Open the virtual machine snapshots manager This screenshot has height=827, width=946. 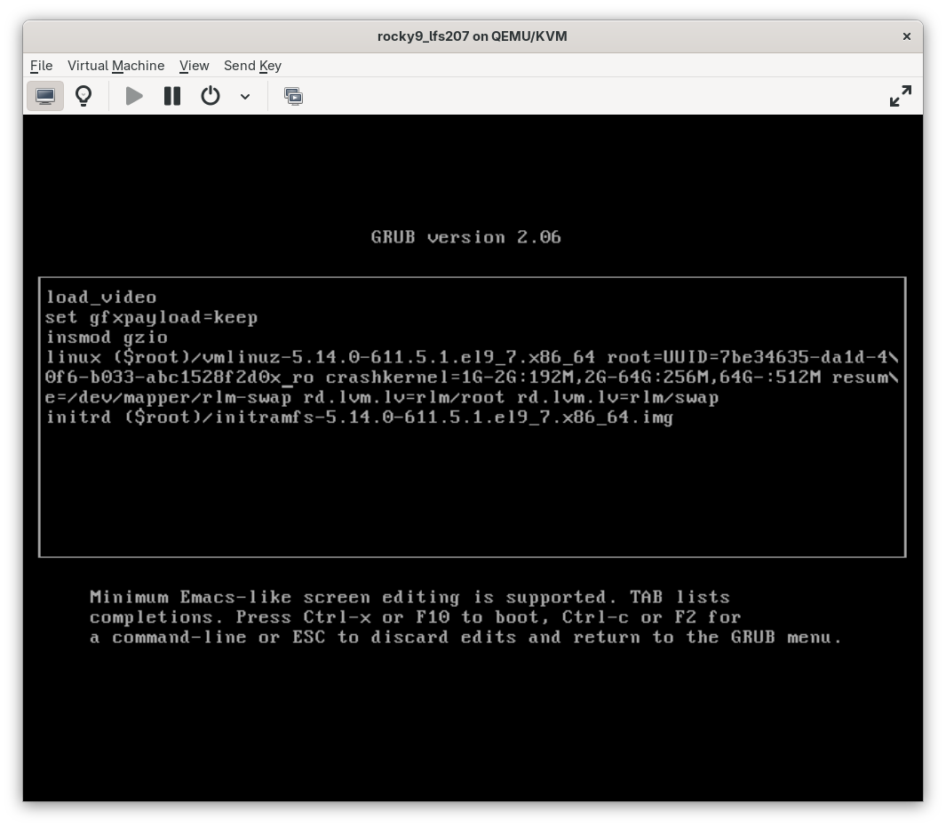[293, 95]
